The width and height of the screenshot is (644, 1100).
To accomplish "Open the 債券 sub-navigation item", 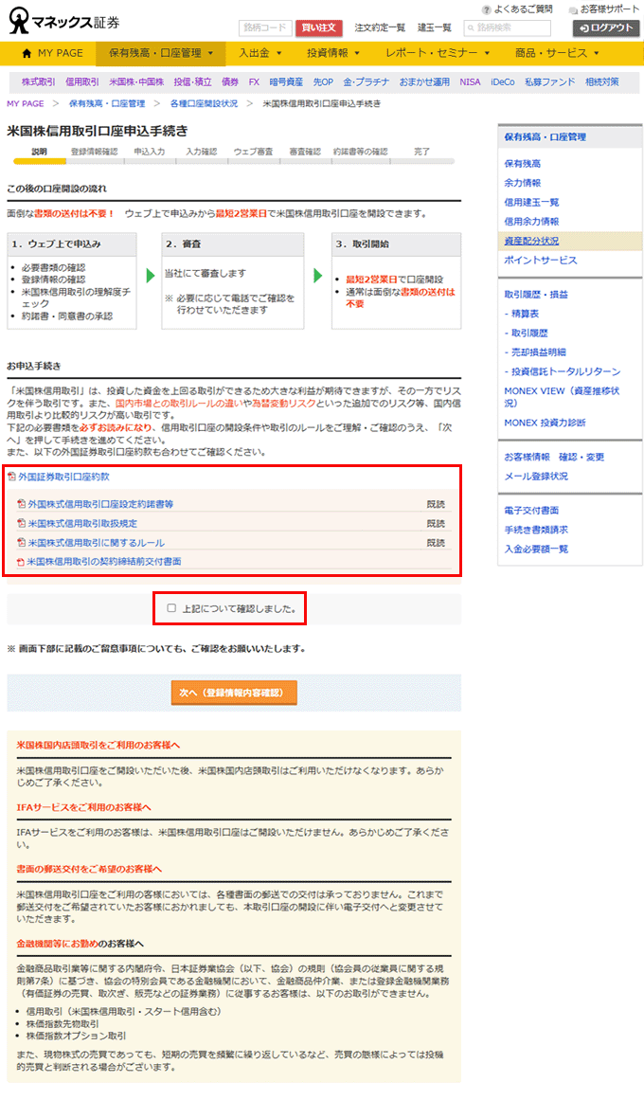I will pyautogui.click(x=230, y=82).
